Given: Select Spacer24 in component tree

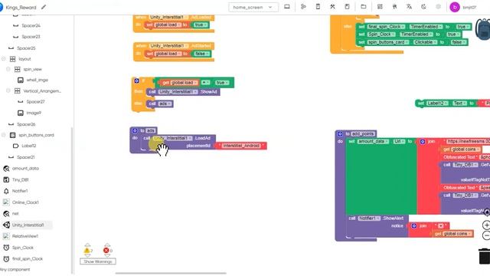Looking at the screenshot, I should click(x=31, y=25).
